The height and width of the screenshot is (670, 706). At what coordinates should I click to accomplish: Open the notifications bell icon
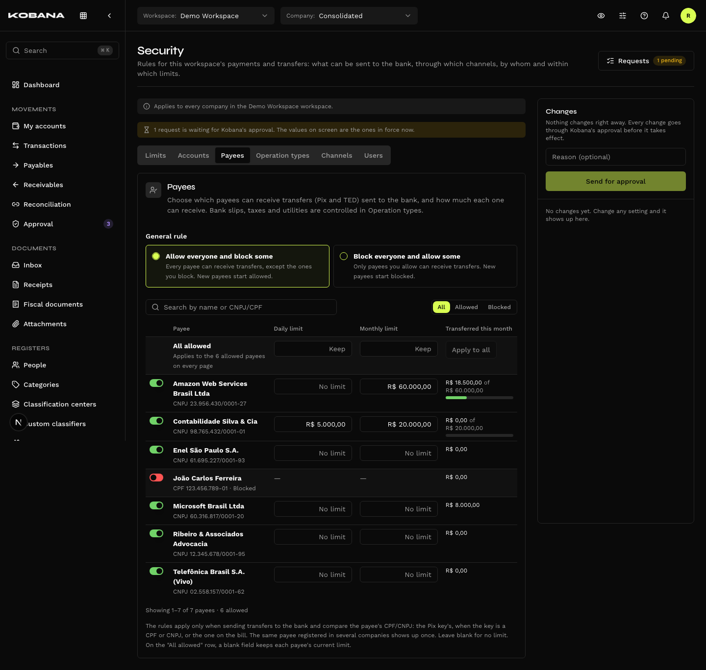click(666, 16)
